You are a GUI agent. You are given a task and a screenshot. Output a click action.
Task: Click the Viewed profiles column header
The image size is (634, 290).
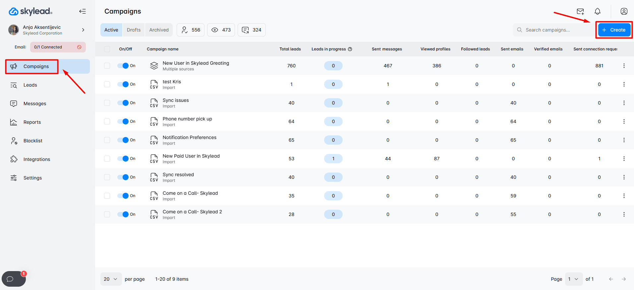coord(435,49)
